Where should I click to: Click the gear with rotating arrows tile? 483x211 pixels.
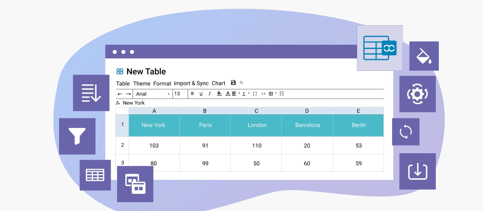coord(417,94)
